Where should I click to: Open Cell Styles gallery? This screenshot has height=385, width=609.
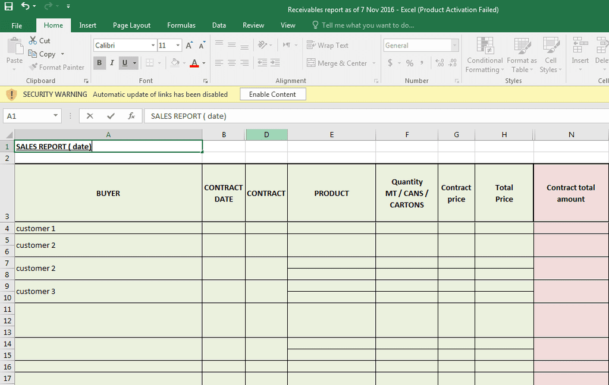[x=551, y=55]
